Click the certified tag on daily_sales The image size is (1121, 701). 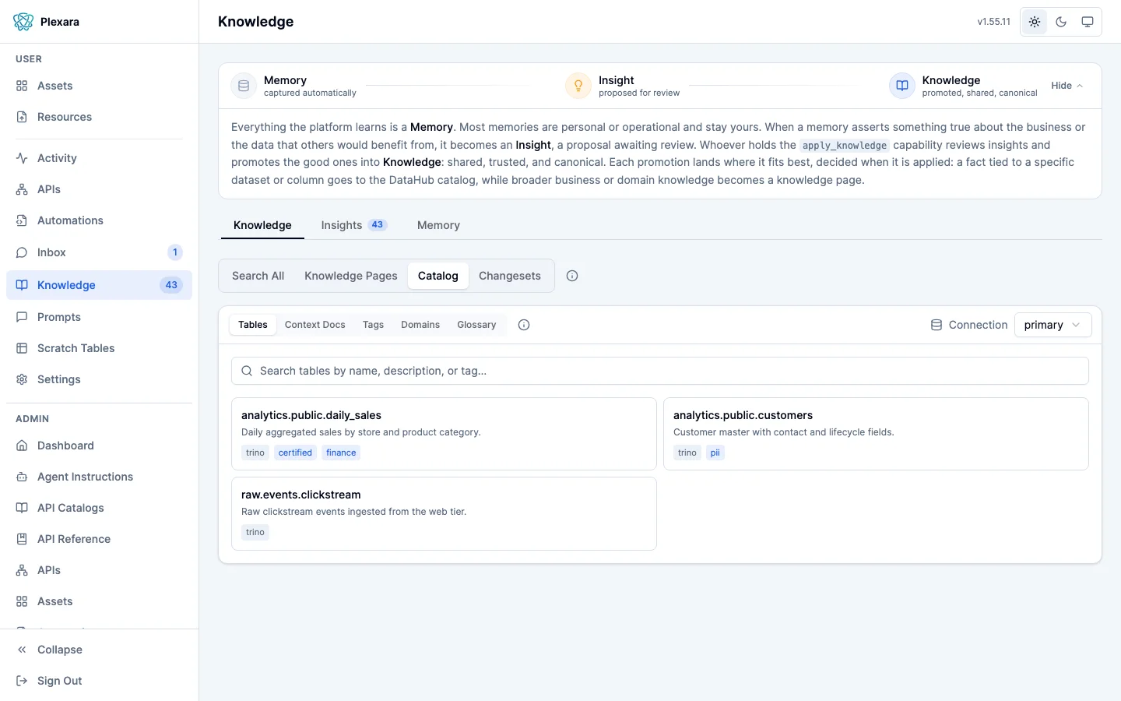click(x=295, y=453)
